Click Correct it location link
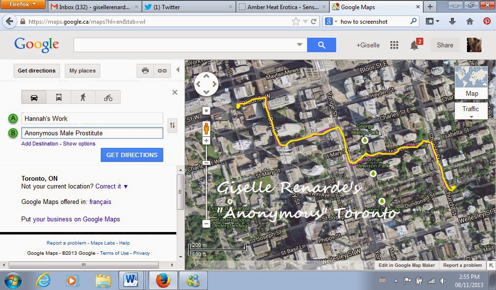The image size is (496, 290). 108,187
